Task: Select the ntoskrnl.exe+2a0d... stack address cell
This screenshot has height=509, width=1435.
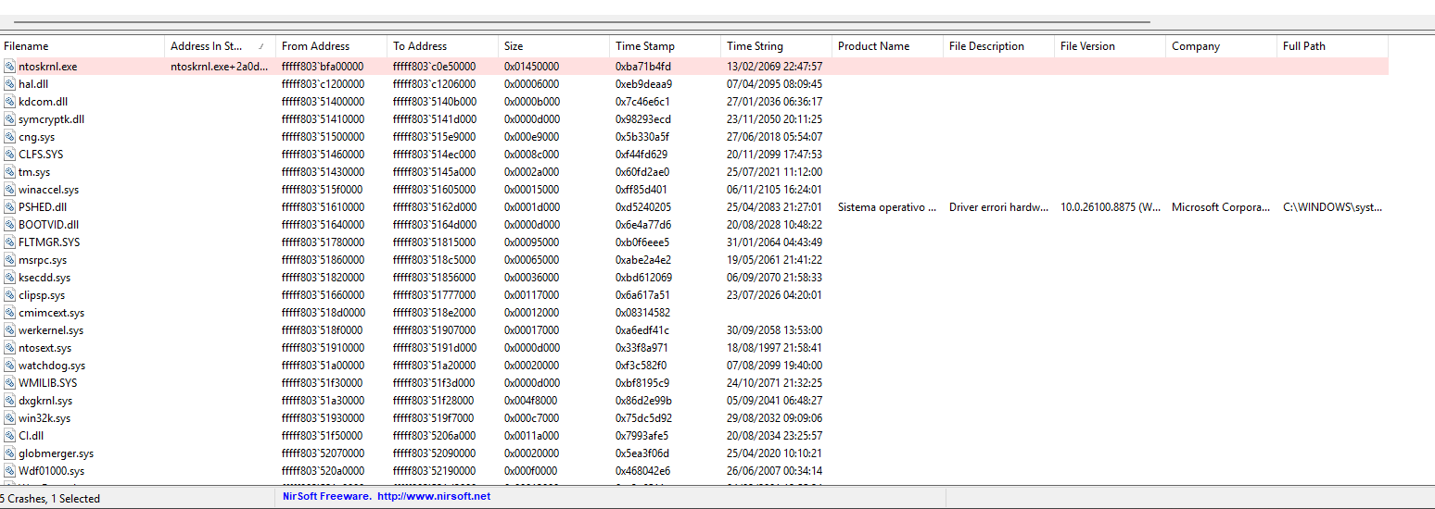Action: pos(221,67)
